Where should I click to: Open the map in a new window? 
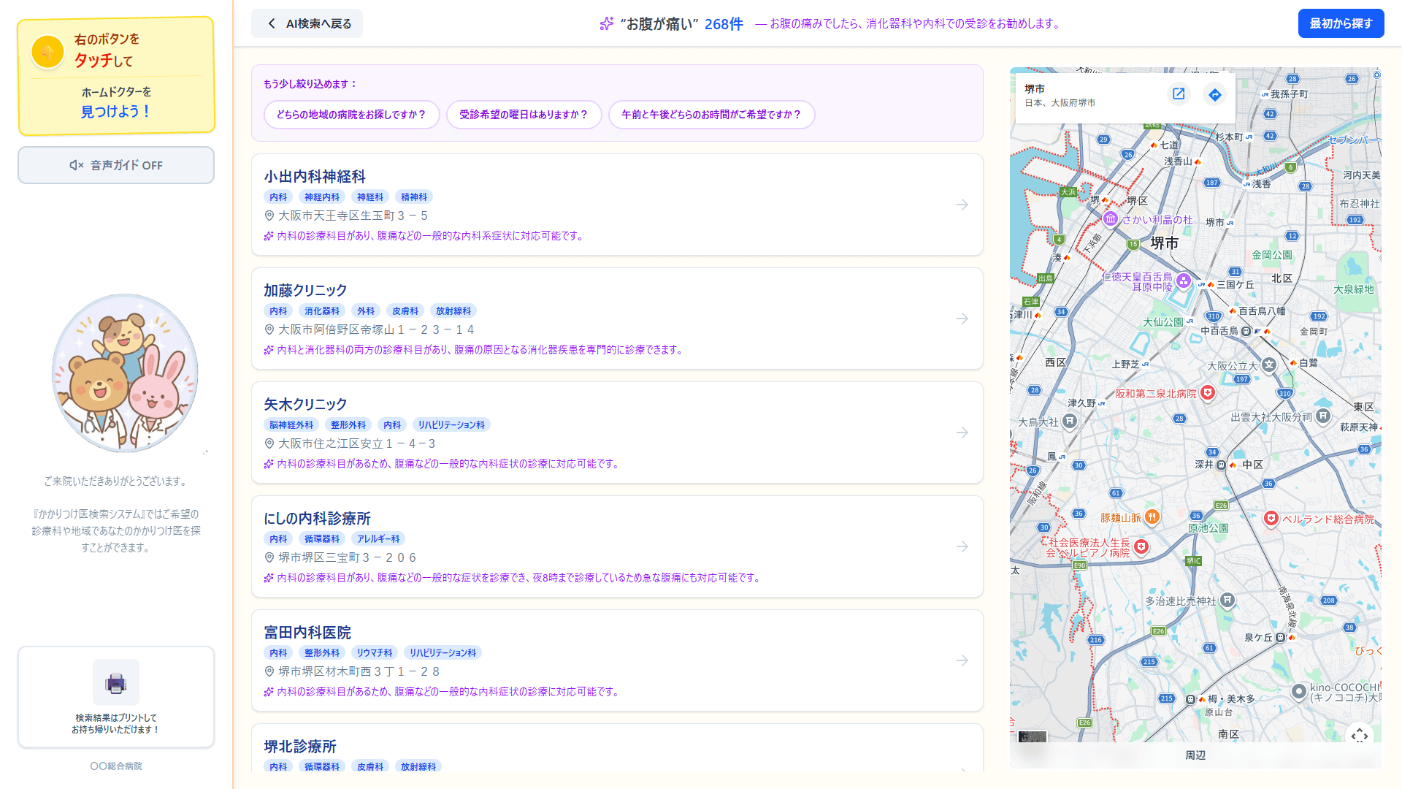point(1179,94)
